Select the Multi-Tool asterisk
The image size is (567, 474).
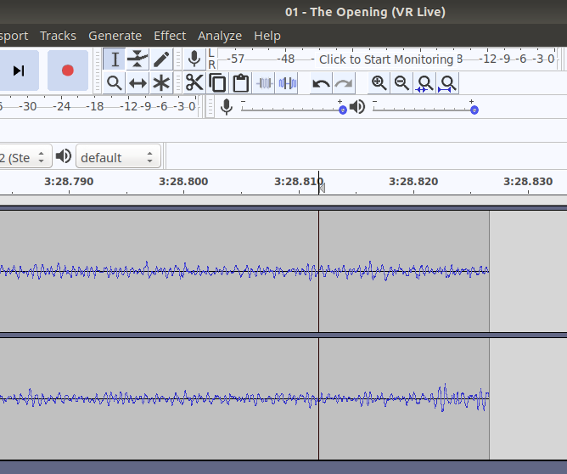pos(161,83)
